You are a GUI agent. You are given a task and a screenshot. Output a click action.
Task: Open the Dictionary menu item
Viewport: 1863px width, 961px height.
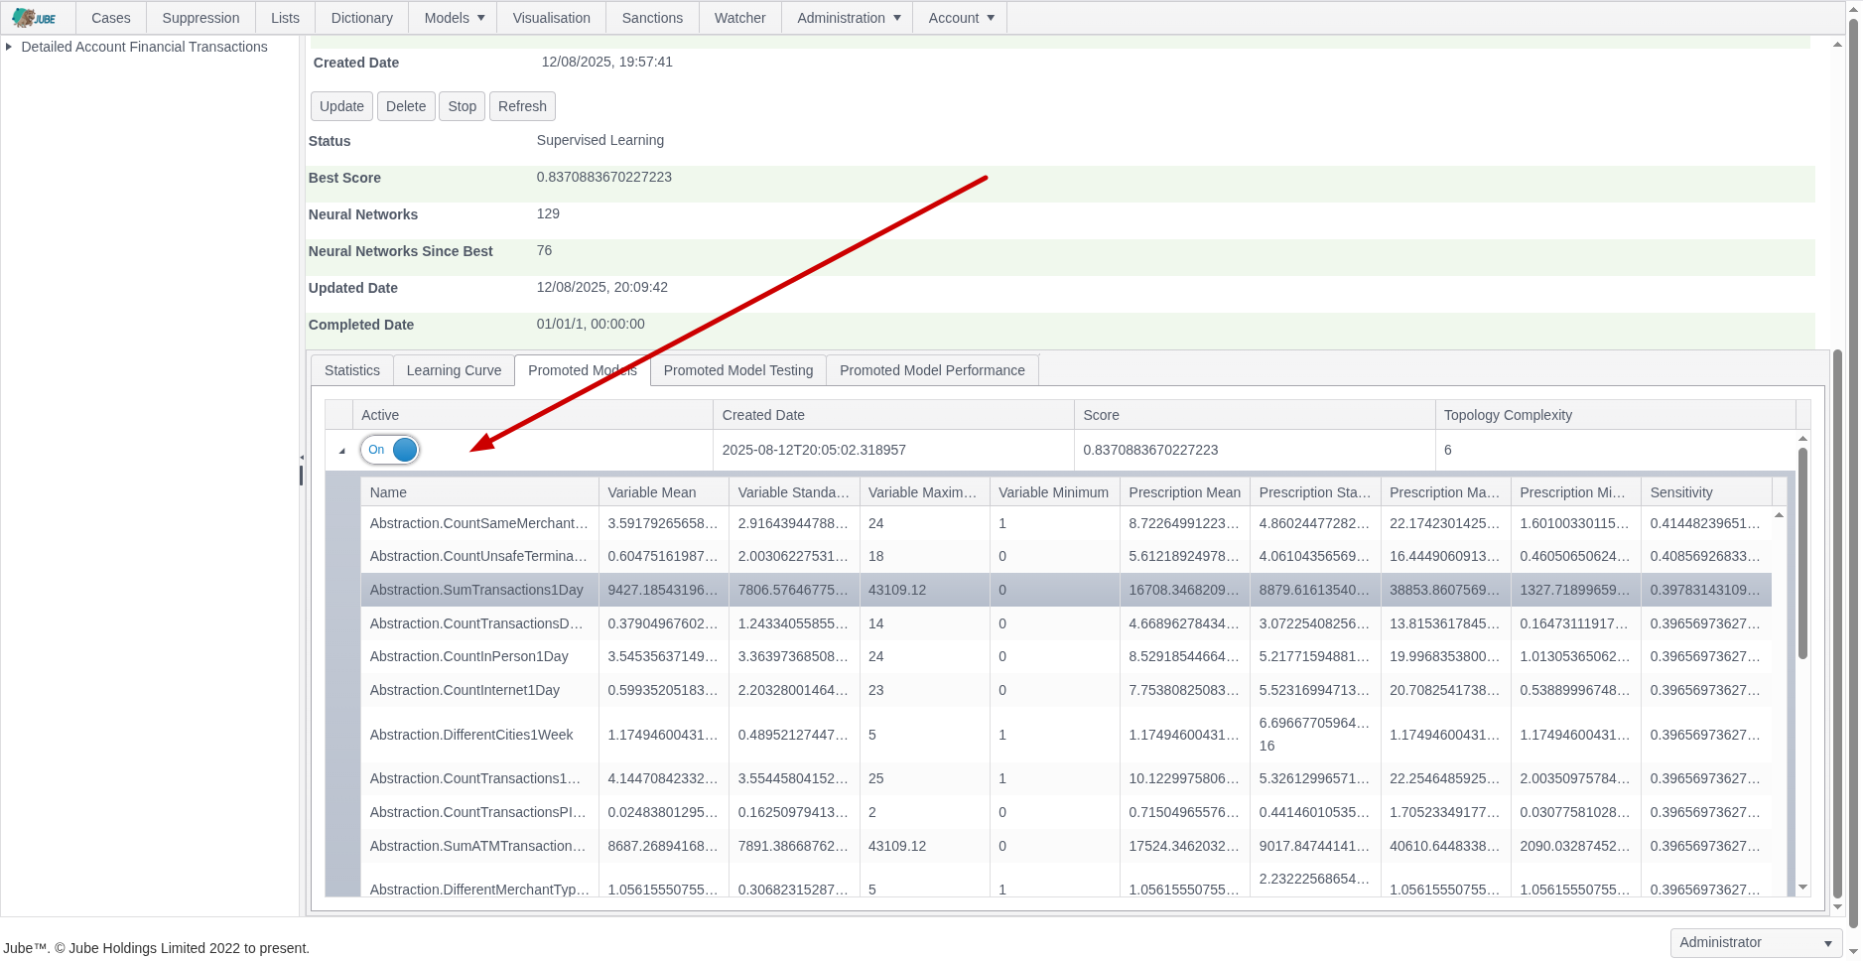[x=361, y=18]
